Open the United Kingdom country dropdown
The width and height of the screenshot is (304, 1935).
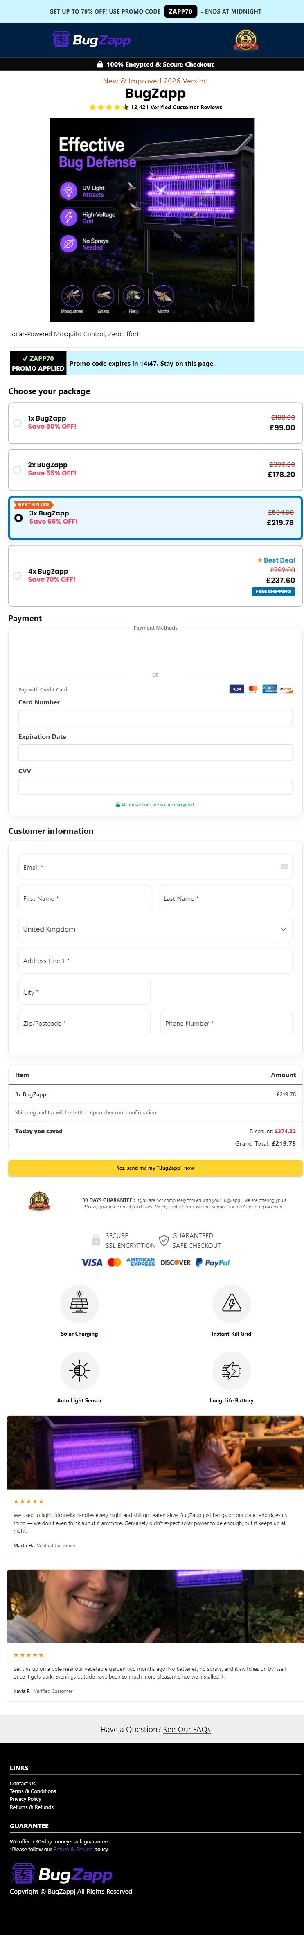tap(155, 929)
